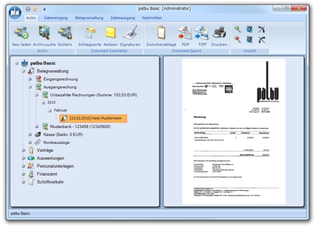
Task: Open the Belegverwaltung ribbon tab
Action: (89, 18)
